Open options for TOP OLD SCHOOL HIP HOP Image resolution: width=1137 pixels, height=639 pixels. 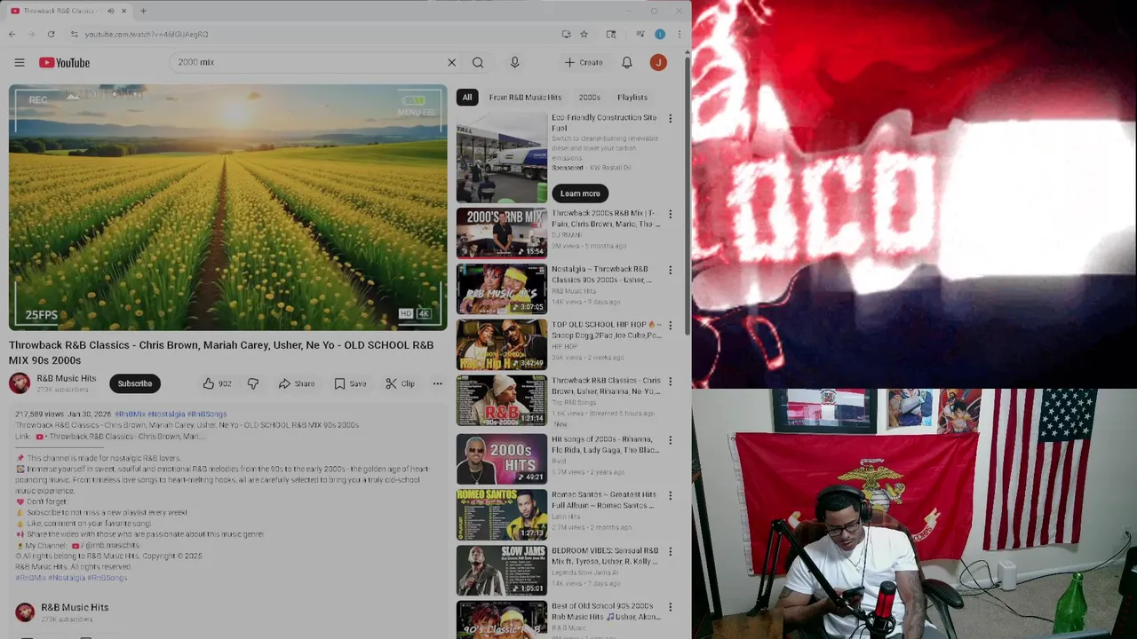click(670, 325)
